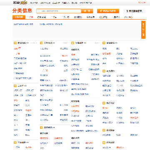This screenshot has width=150, height=150.
Task: Click the shopping cart icon of 二手市场 section
Action: (x=41, y=43)
